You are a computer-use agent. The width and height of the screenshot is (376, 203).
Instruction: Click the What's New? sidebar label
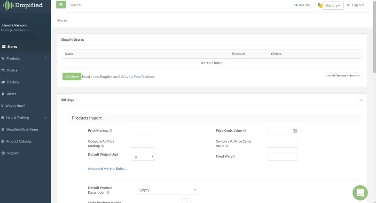point(15,105)
